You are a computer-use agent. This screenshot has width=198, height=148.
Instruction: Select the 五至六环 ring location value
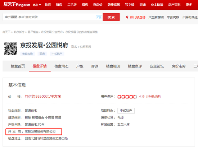point(123,125)
